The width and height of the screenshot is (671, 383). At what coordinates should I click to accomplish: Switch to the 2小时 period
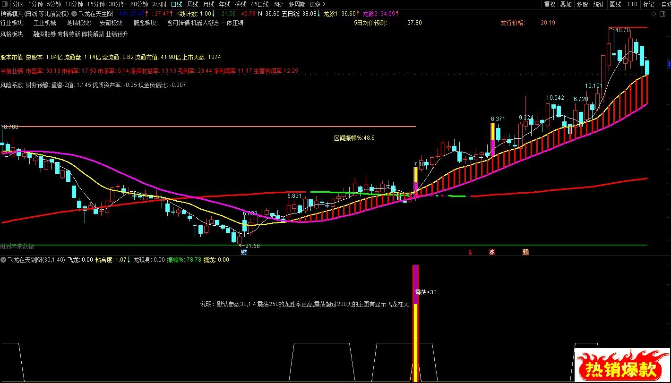click(x=160, y=4)
